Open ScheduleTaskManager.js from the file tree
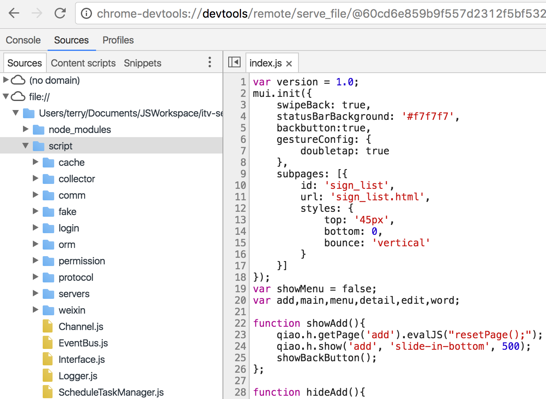546x399 pixels. 111,392
